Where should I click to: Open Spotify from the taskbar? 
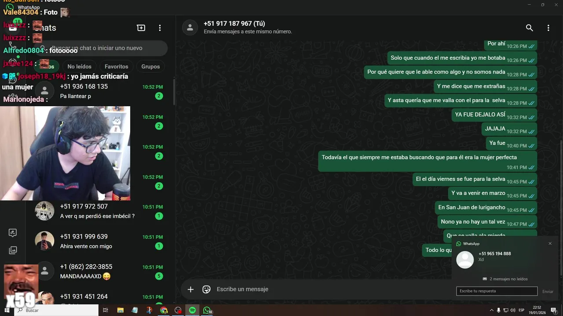[192, 310]
